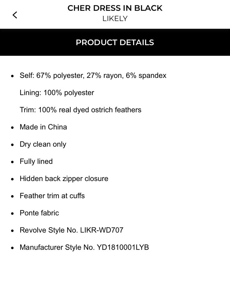Click the bullet beside the Self composition
Image resolution: width=230 pixels, height=287 pixels.
click(12, 76)
